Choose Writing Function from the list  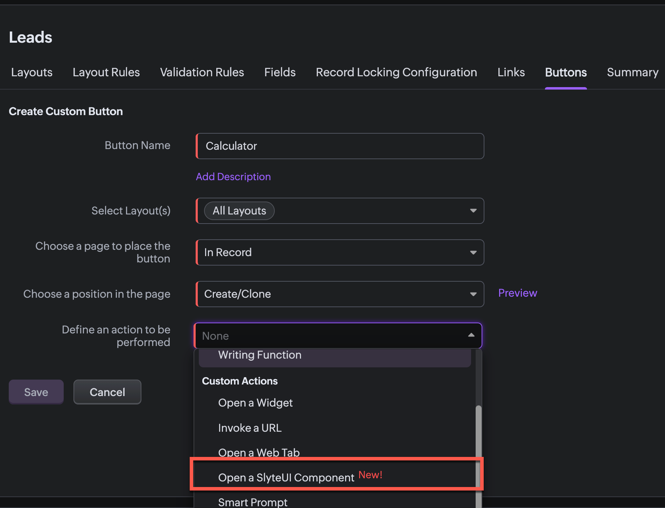tap(260, 355)
